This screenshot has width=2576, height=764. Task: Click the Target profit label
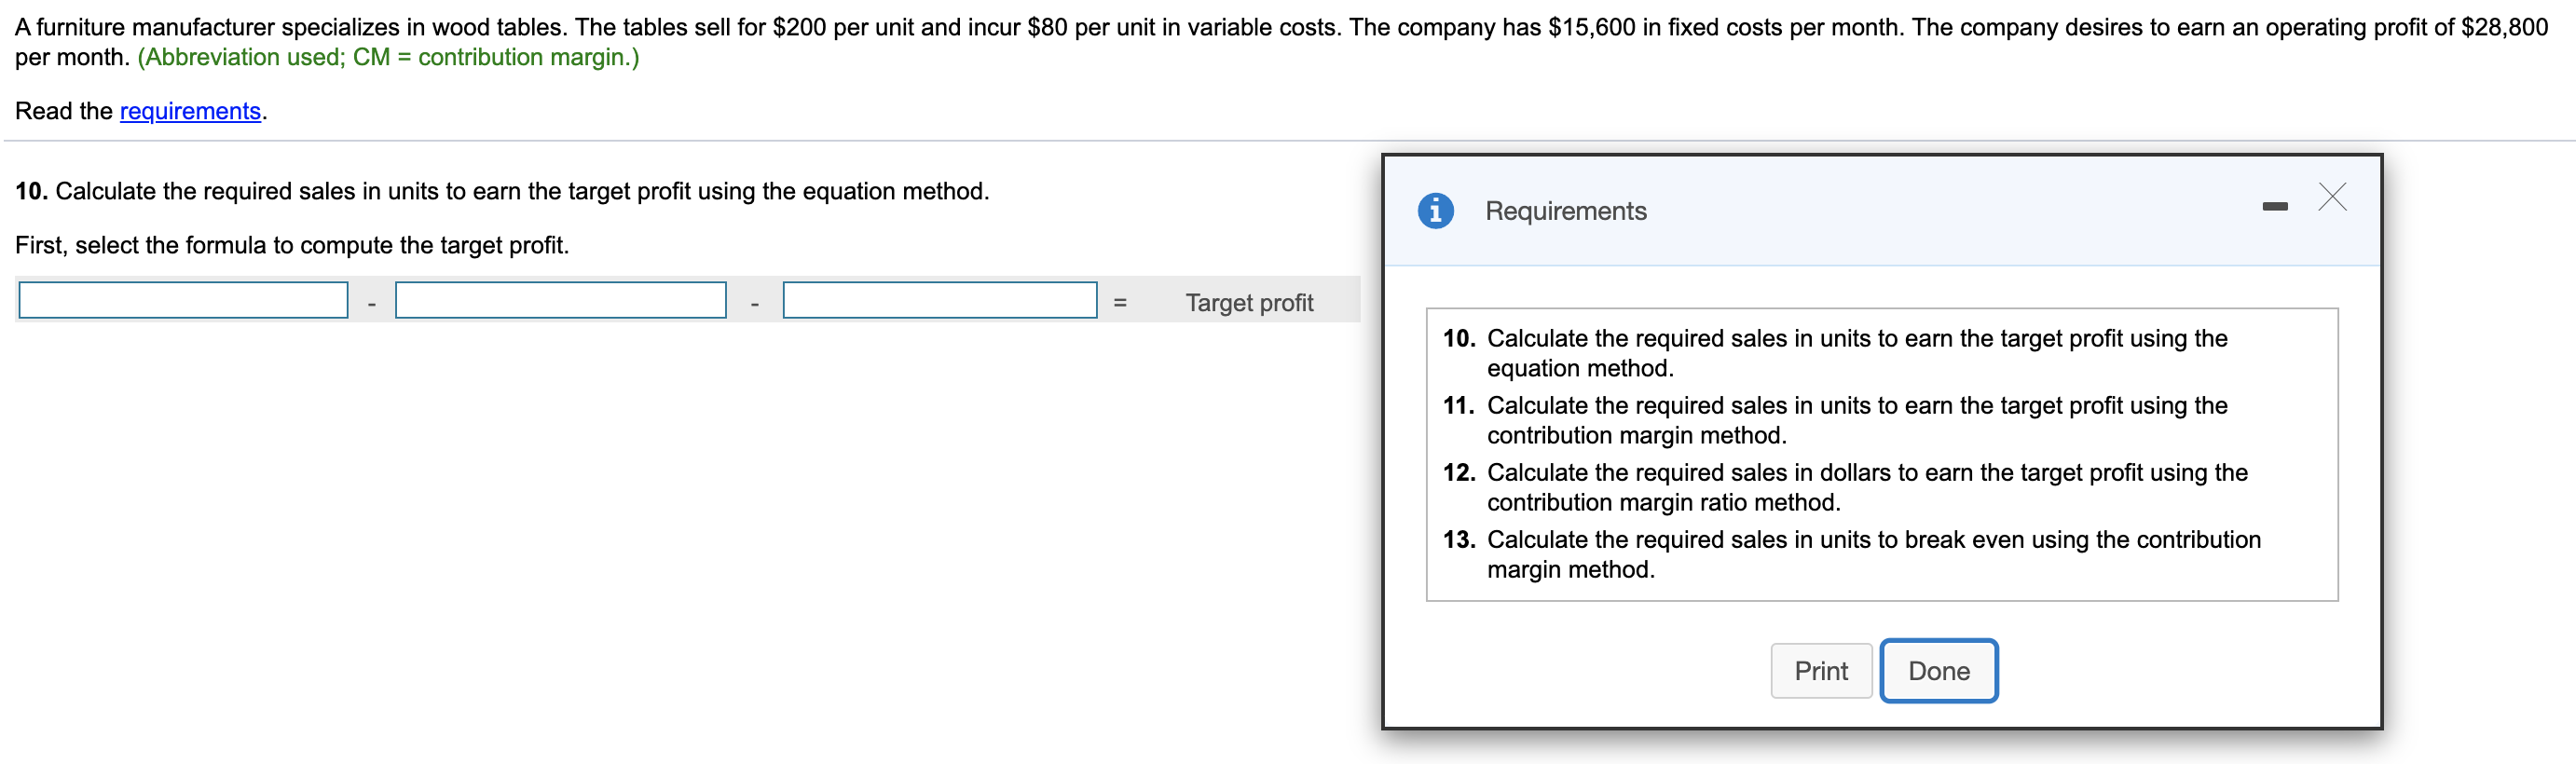point(1249,302)
